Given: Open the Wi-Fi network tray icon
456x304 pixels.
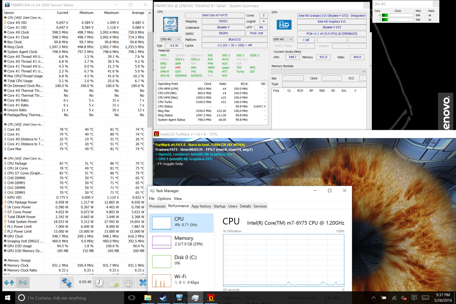Looking at the screenshot, I should pos(394,298).
